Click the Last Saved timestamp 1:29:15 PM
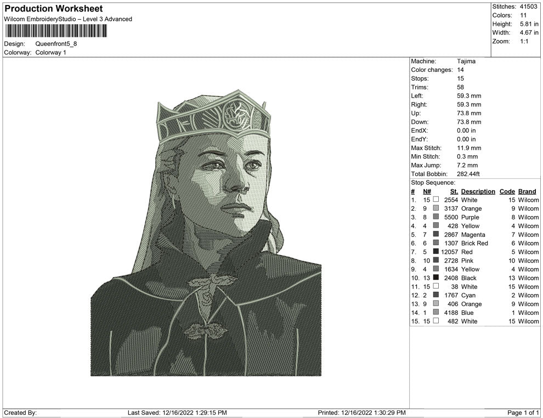 pyautogui.click(x=211, y=413)
